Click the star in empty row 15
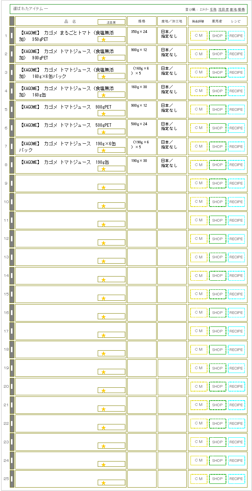The height and width of the screenshot is (491, 252). pos(103,298)
